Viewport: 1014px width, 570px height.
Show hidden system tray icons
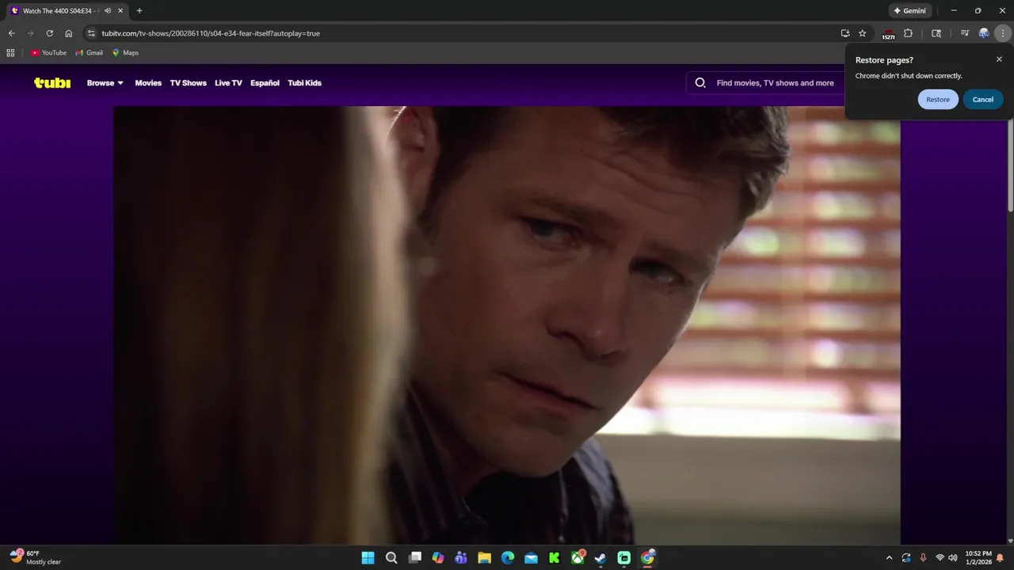click(x=889, y=558)
